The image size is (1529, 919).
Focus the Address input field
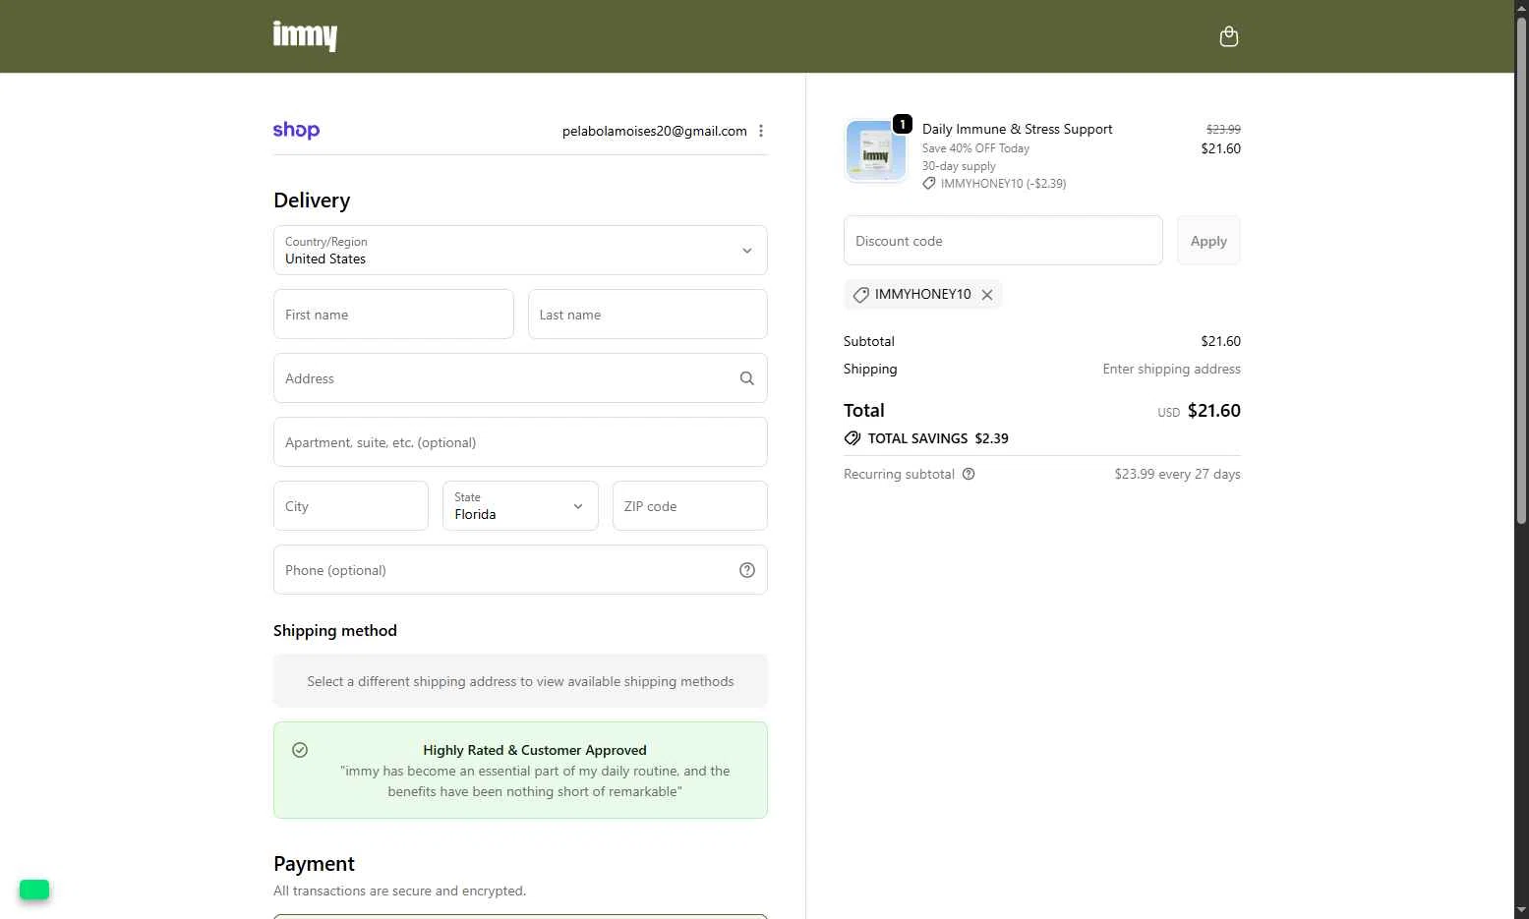520,378
